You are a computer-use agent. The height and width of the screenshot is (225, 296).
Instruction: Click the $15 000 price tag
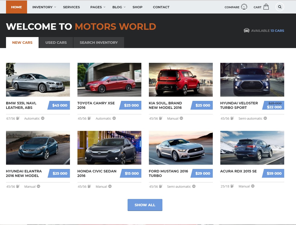pos(131,173)
